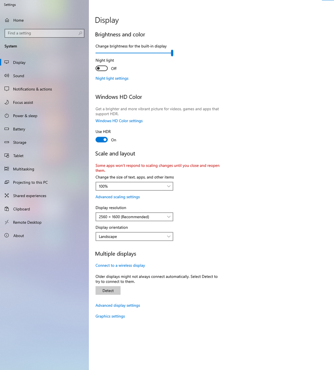This screenshot has width=334, height=370.
Task: Click the Focus assist moon icon
Action: (7, 102)
